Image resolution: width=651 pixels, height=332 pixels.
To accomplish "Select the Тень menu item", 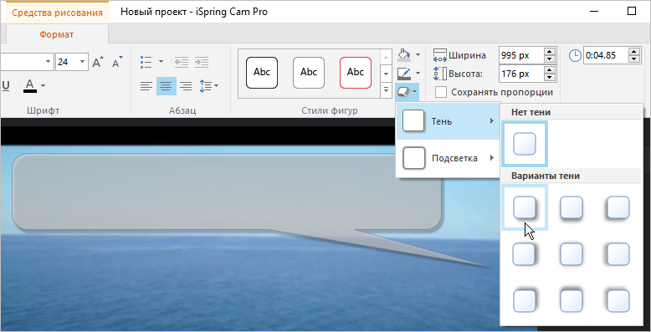I will 448,121.
